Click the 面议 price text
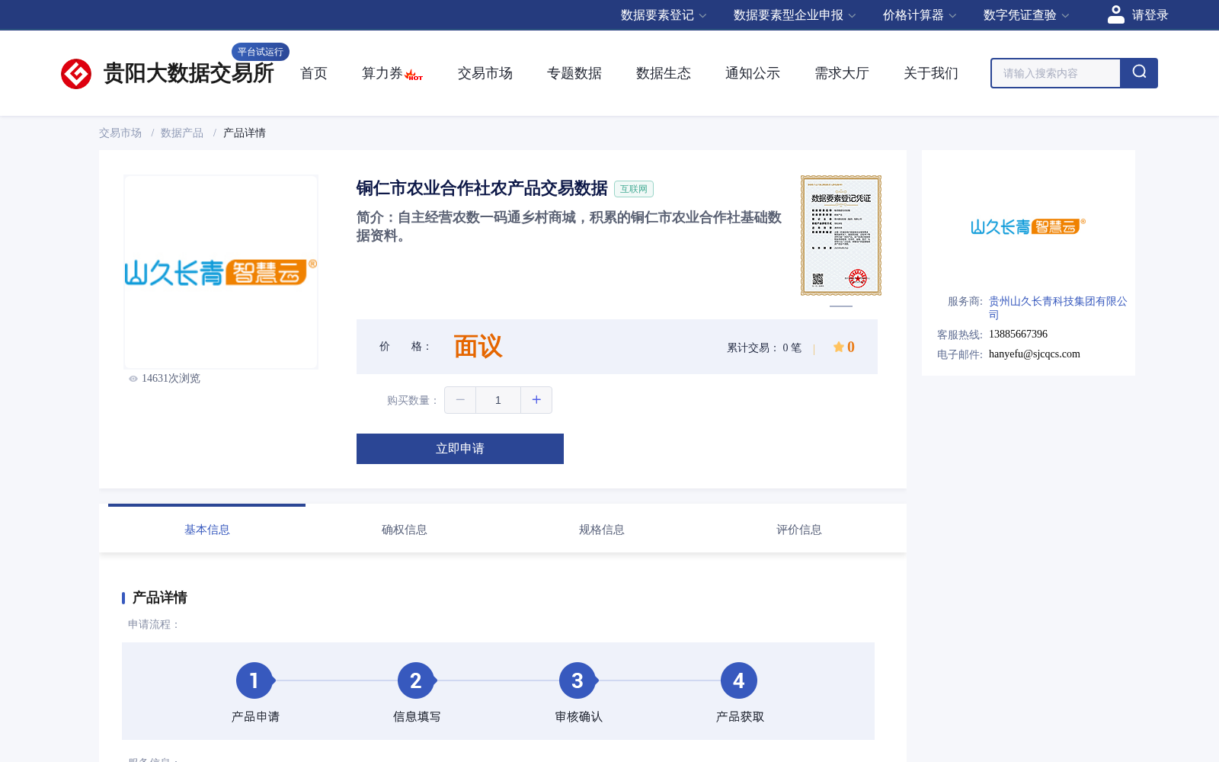 pyautogui.click(x=478, y=347)
